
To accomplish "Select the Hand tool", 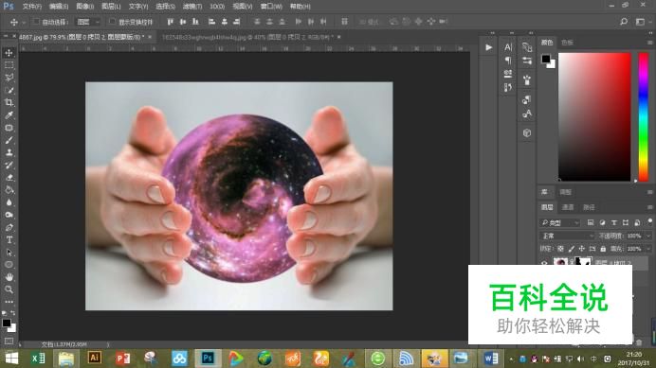I will (x=9, y=277).
